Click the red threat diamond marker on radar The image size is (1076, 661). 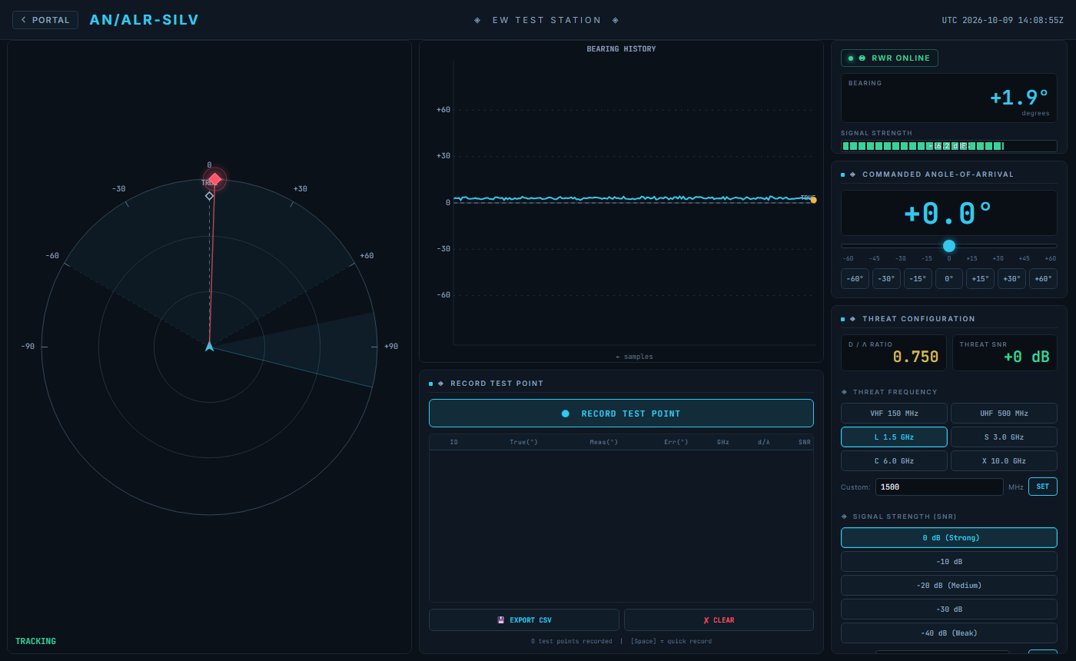pos(215,179)
